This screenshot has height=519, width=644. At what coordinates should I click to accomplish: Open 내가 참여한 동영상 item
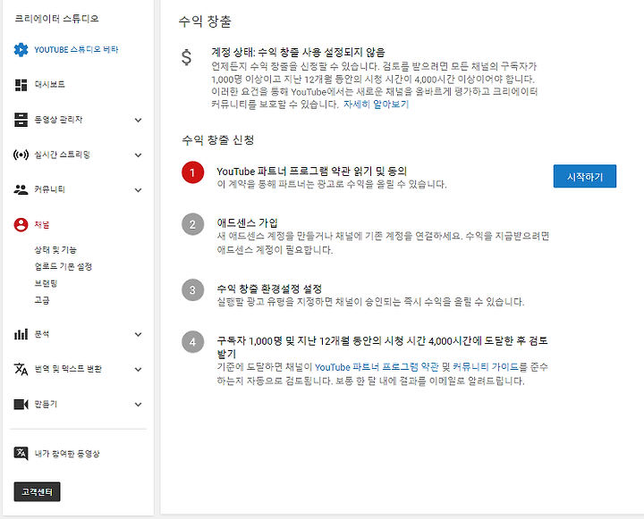coord(67,454)
